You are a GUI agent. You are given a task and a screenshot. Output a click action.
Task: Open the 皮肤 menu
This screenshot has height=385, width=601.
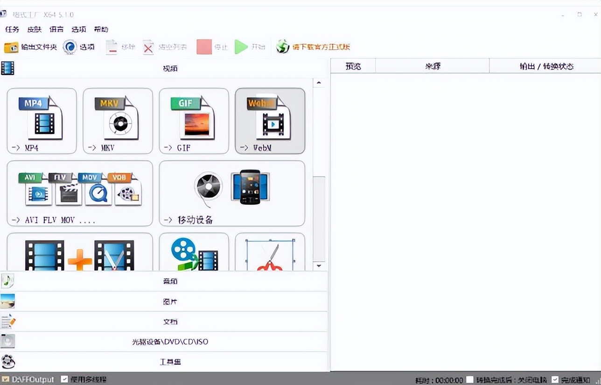click(x=35, y=29)
